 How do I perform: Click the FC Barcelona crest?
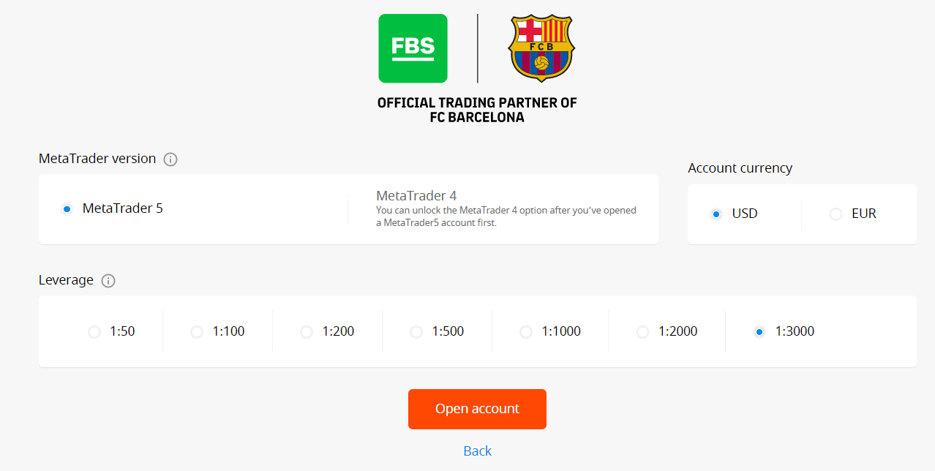[540, 50]
